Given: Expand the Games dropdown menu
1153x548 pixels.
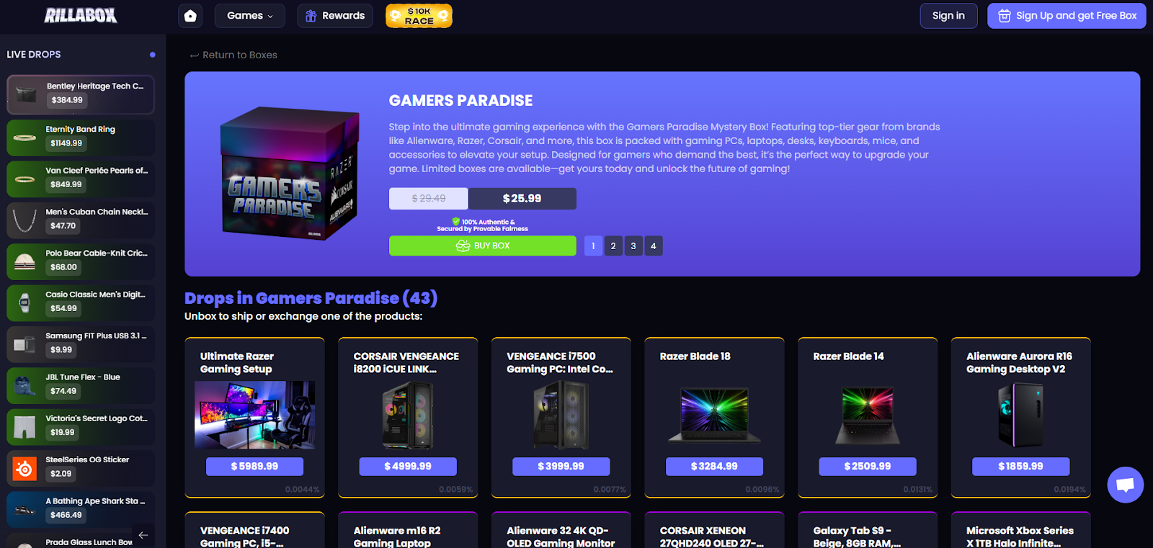Looking at the screenshot, I should (250, 16).
